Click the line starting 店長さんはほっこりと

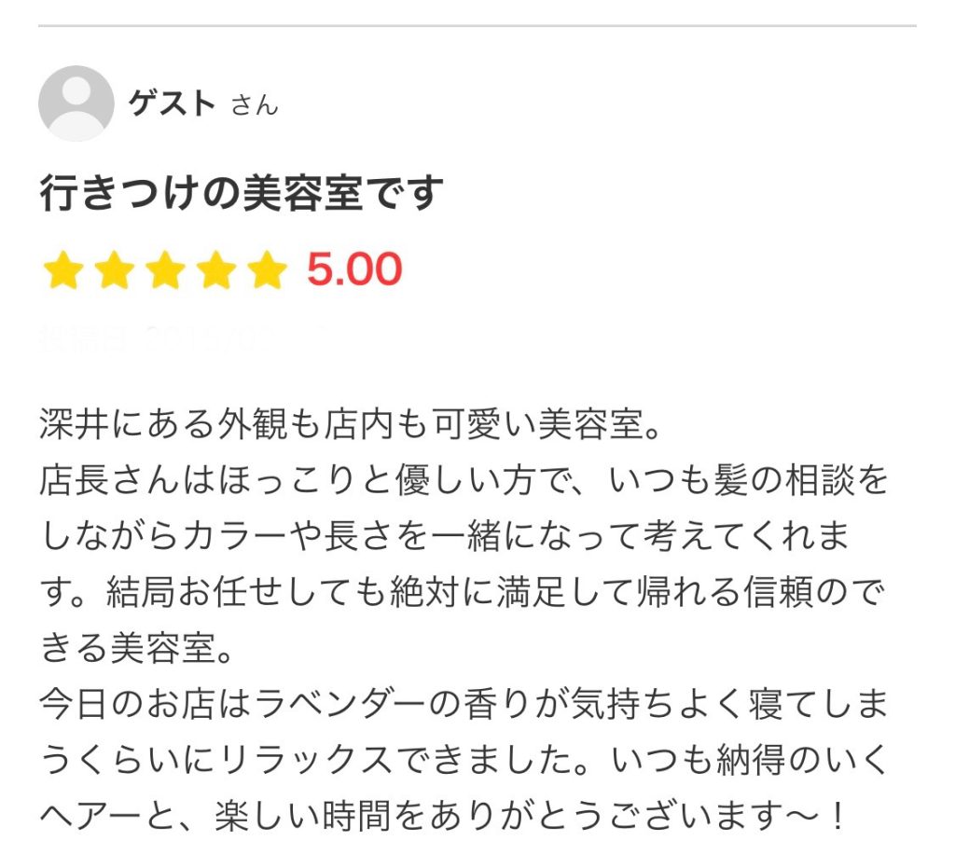click(464, 481)
